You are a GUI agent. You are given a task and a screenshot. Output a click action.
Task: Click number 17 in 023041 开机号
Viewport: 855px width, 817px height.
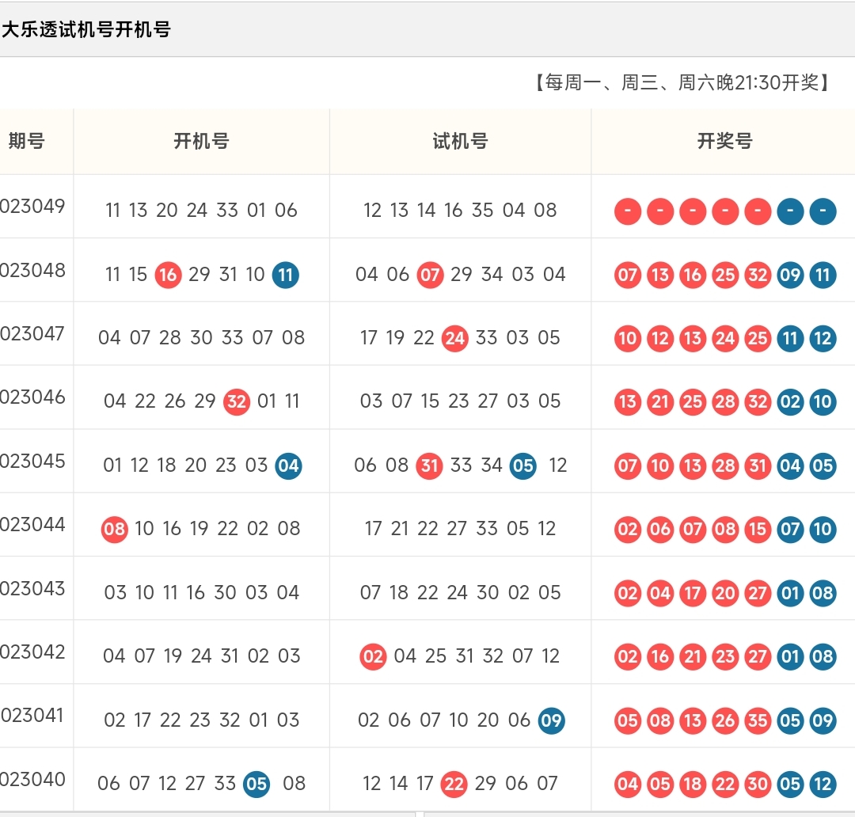coord(142,720)
